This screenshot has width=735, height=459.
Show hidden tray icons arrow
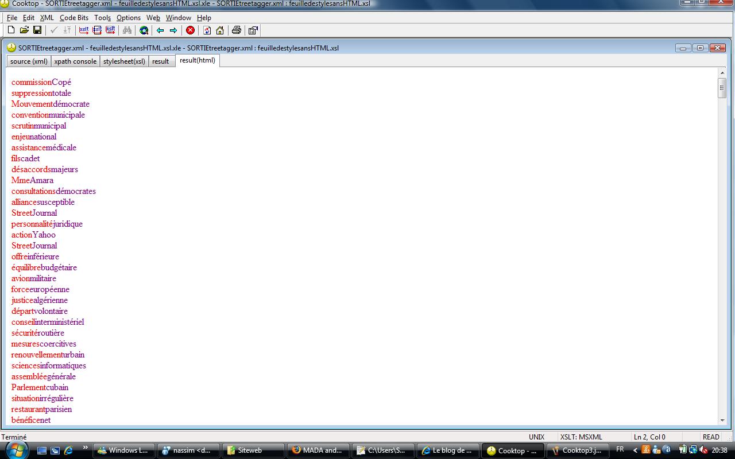tap(635, 450)
